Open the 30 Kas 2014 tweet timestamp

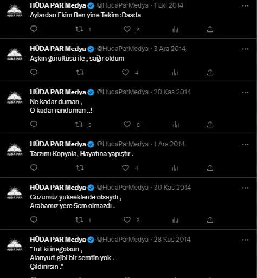tap(172, 188)
